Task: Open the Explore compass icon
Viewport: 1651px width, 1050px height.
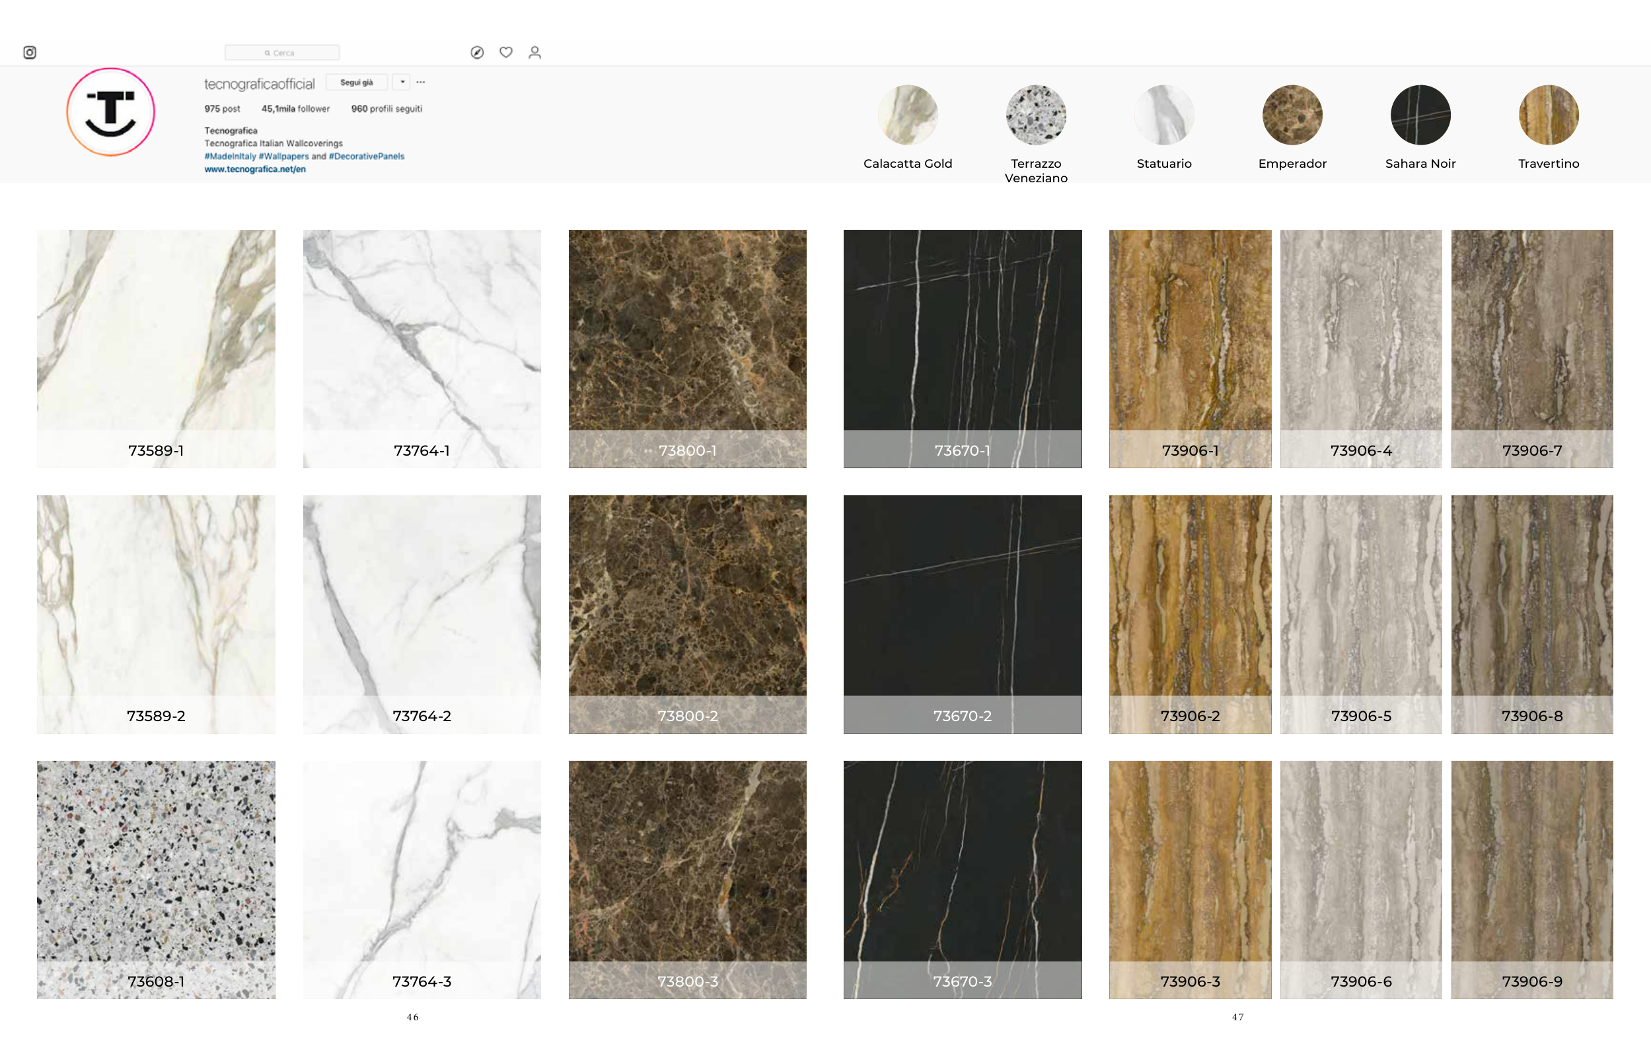Action: (x=477, y=53)
